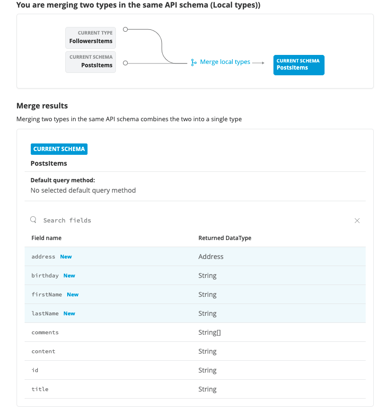Select the gray PostsItems current schema box

click(91, 62)
